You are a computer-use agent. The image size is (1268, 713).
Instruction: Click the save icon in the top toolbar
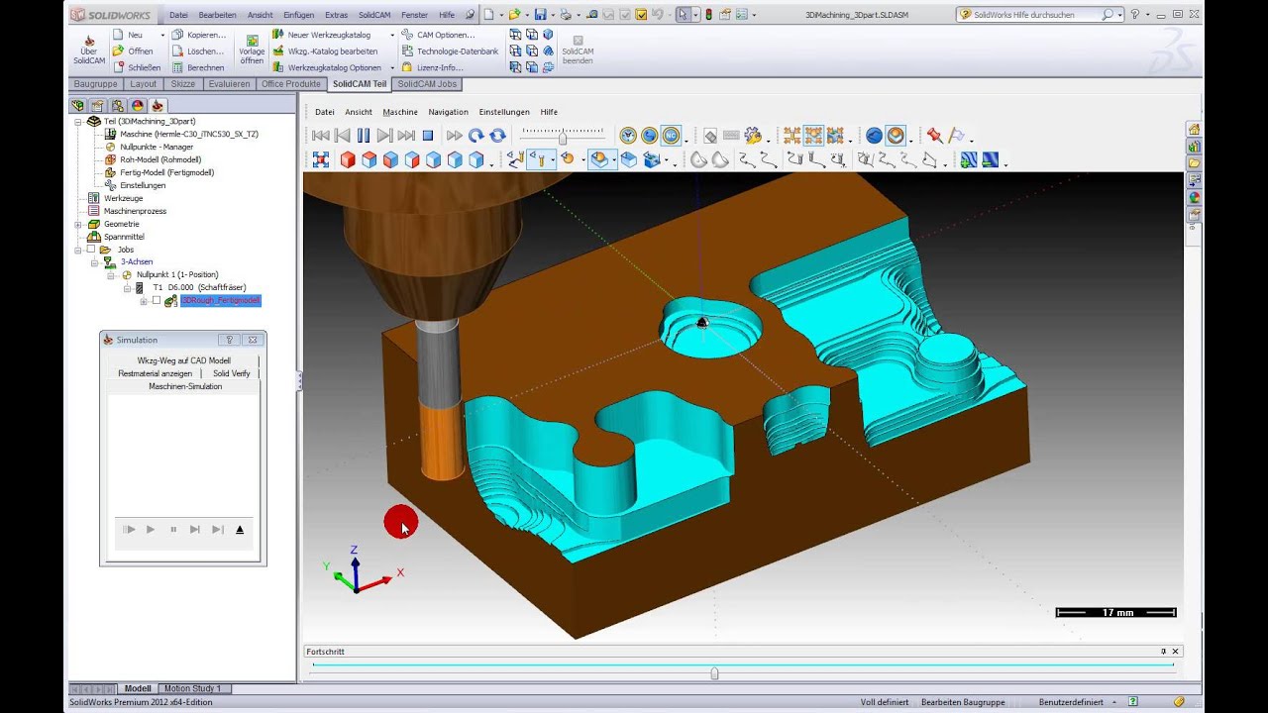coord(540,15)
